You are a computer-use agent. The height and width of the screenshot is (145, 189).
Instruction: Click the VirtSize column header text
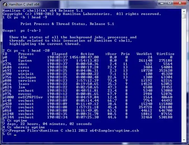(165, 54)
